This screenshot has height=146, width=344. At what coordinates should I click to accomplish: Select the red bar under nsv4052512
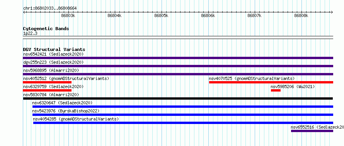point(47,82)
